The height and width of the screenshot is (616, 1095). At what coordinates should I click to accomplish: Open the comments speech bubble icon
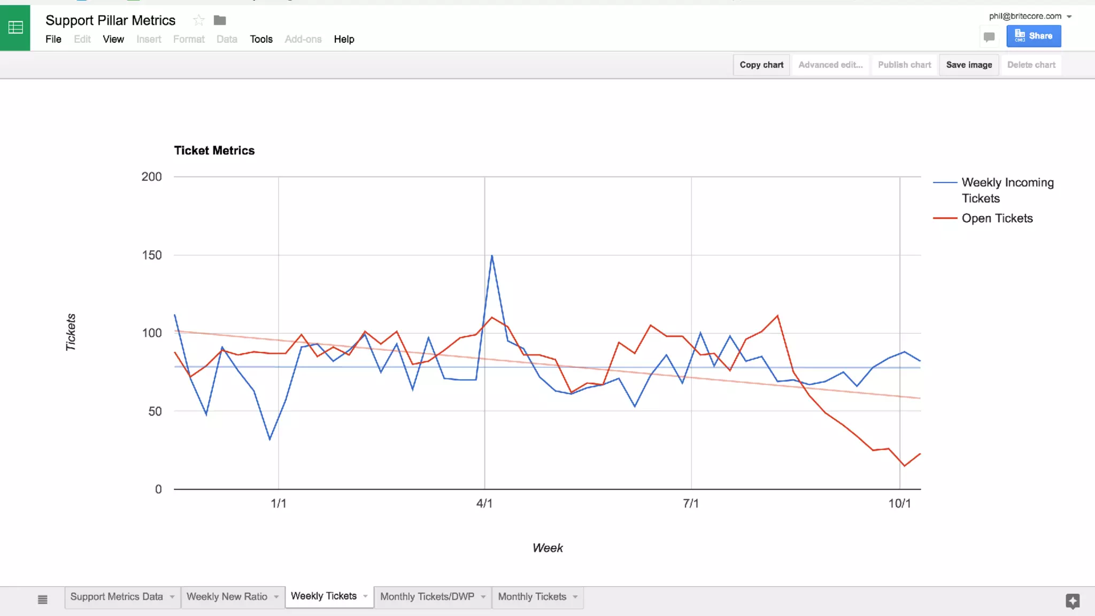tap(989, 37)
